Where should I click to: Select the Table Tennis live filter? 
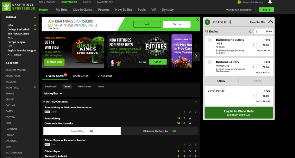tap(85, 86)
